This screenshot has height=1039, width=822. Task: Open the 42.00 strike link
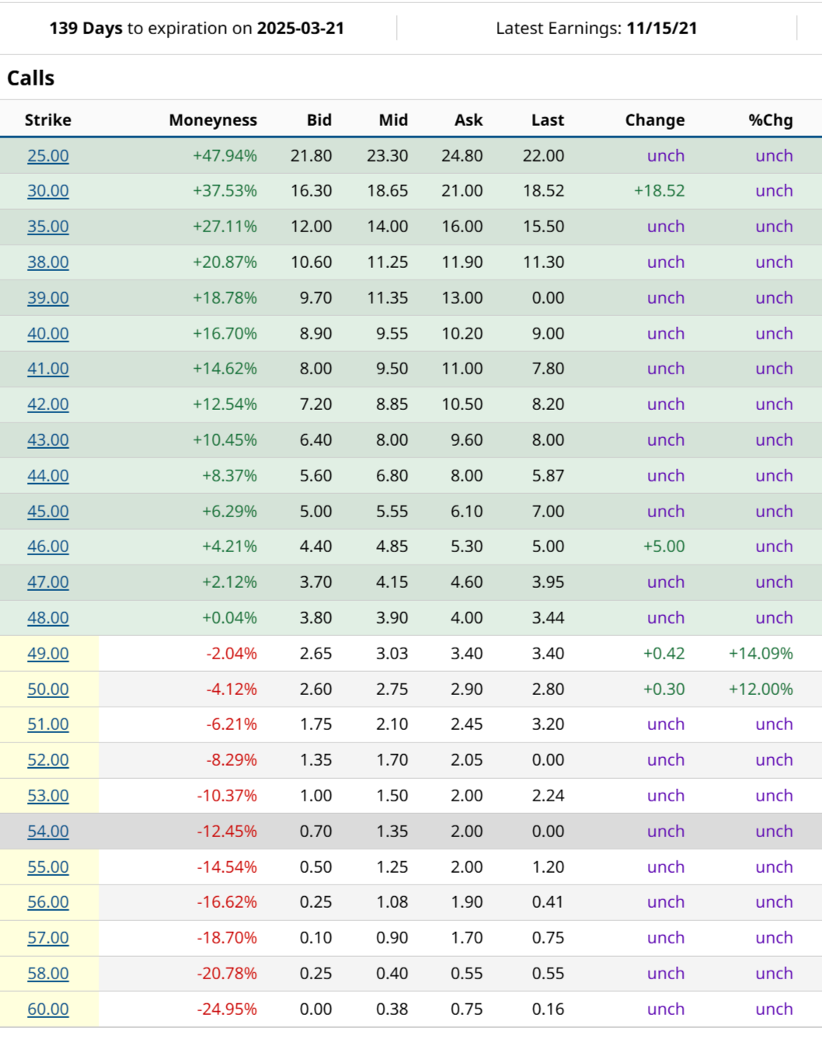click(x=48, y=405)
